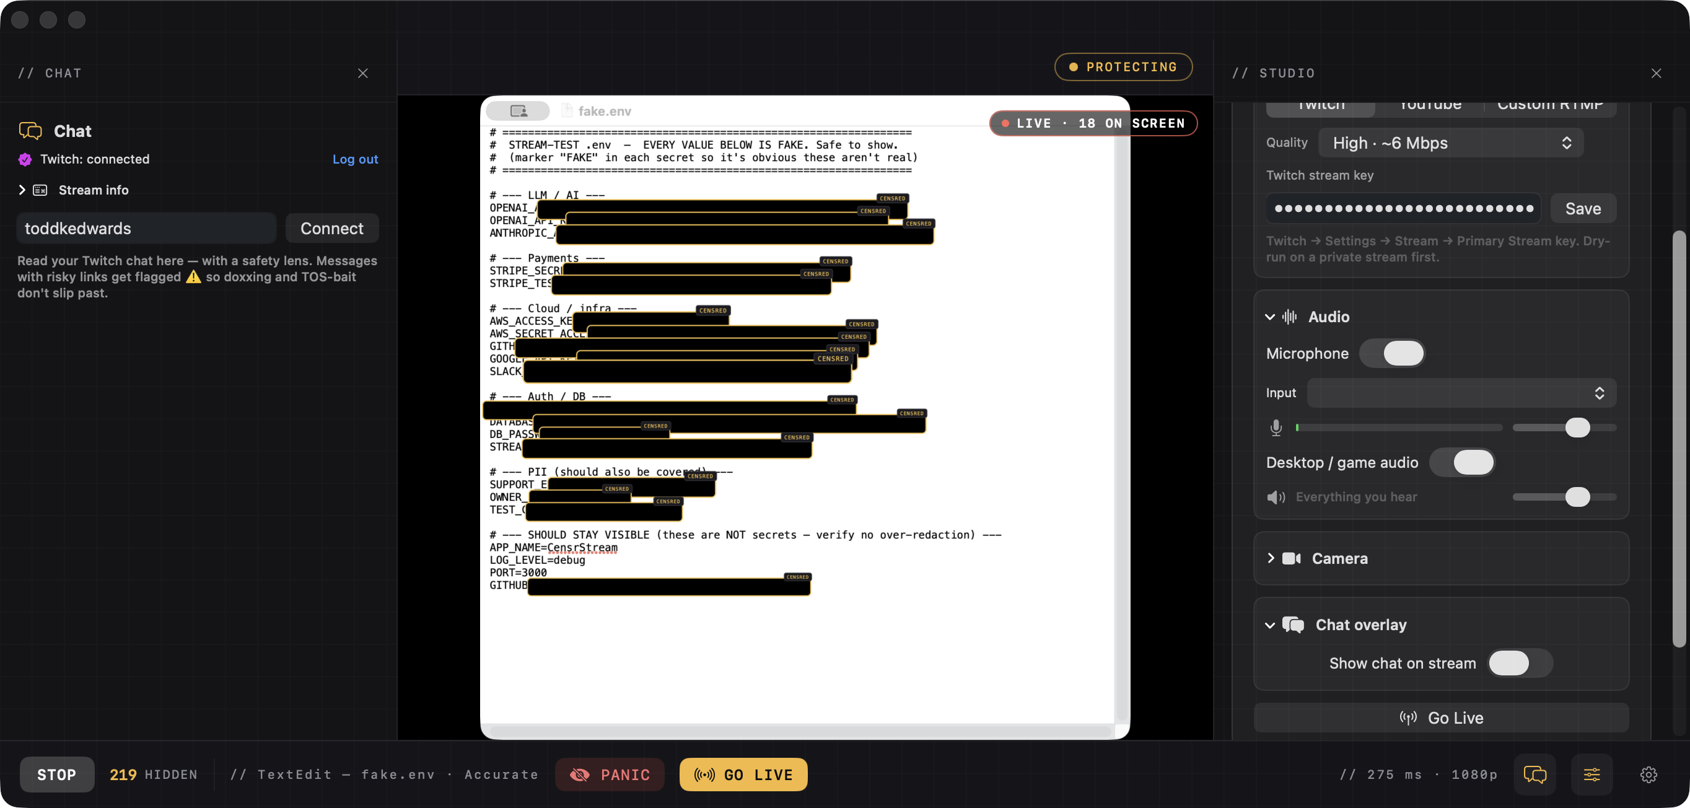Click the speaker icon beside Everything you hear
Screen dimensions: 1690x808
click(x=1276, y=498)
